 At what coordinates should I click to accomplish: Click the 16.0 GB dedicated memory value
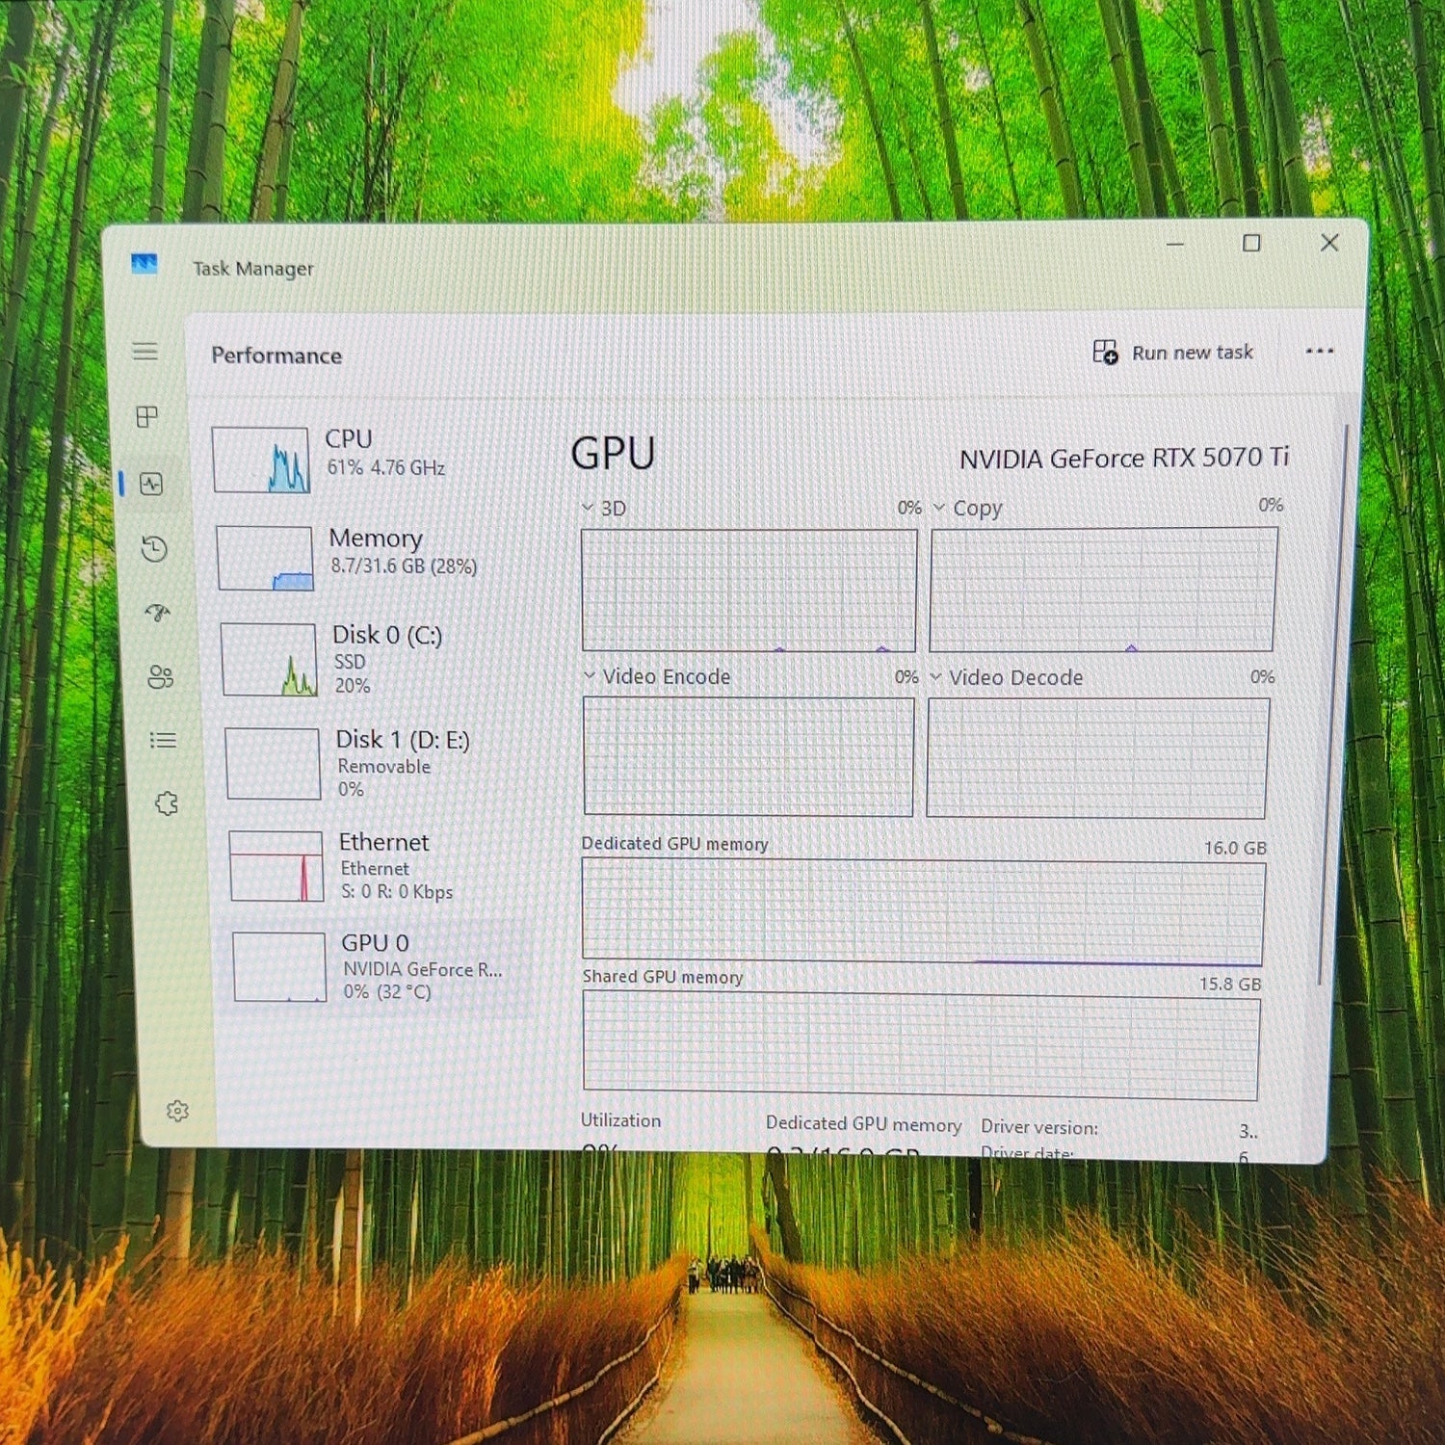pyautogui.click(x=1235, y=848)
